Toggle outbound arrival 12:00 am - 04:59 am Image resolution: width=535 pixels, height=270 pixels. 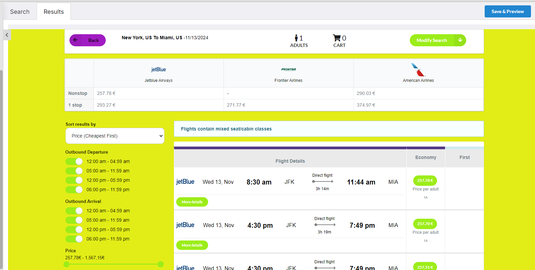coord(74,211)
